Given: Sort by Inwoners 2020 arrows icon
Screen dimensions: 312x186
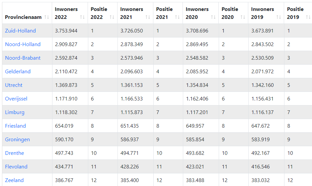Looking at the screenshot, I should [213, 17].
